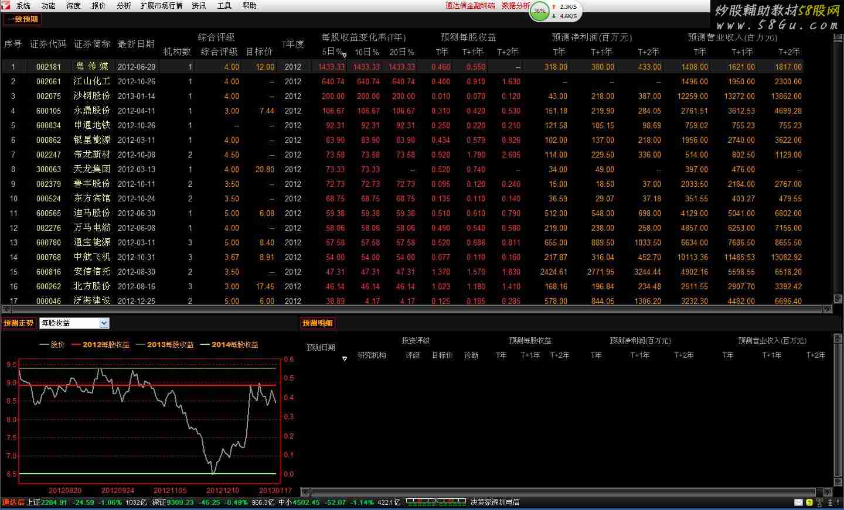Select the 江山化工 row name

(x=92, y=81)
